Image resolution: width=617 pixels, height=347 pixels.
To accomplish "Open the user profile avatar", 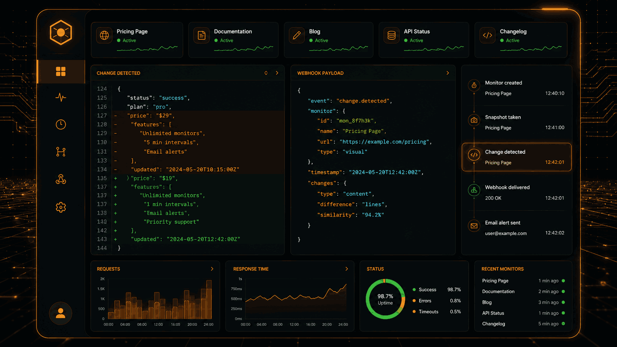I will click(61, 313).
